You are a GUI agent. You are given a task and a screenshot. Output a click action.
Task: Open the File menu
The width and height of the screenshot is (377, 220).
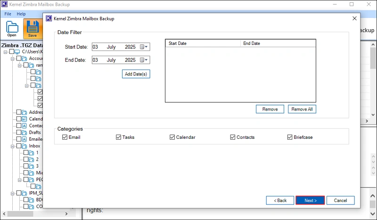[x=8, y=14]
